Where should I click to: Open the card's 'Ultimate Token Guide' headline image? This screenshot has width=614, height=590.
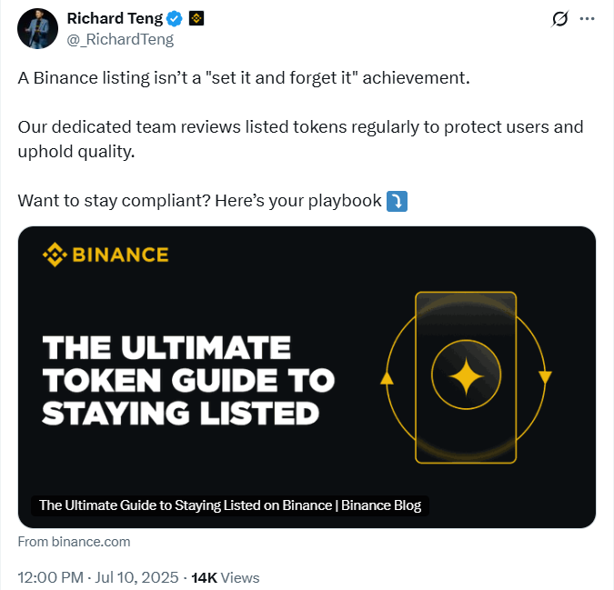[189, 380]
